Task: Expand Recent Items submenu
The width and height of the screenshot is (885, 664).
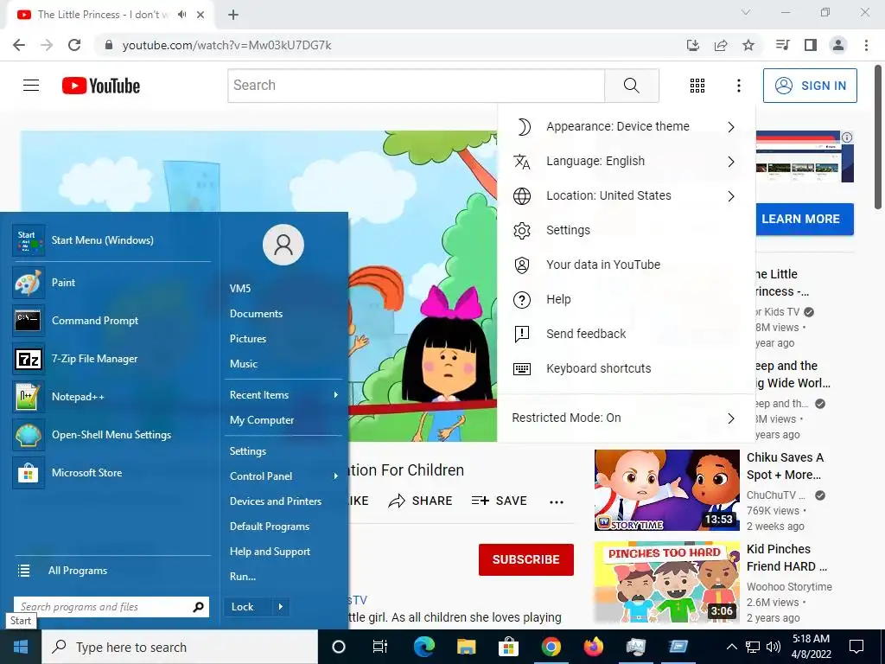Action: 283,394
